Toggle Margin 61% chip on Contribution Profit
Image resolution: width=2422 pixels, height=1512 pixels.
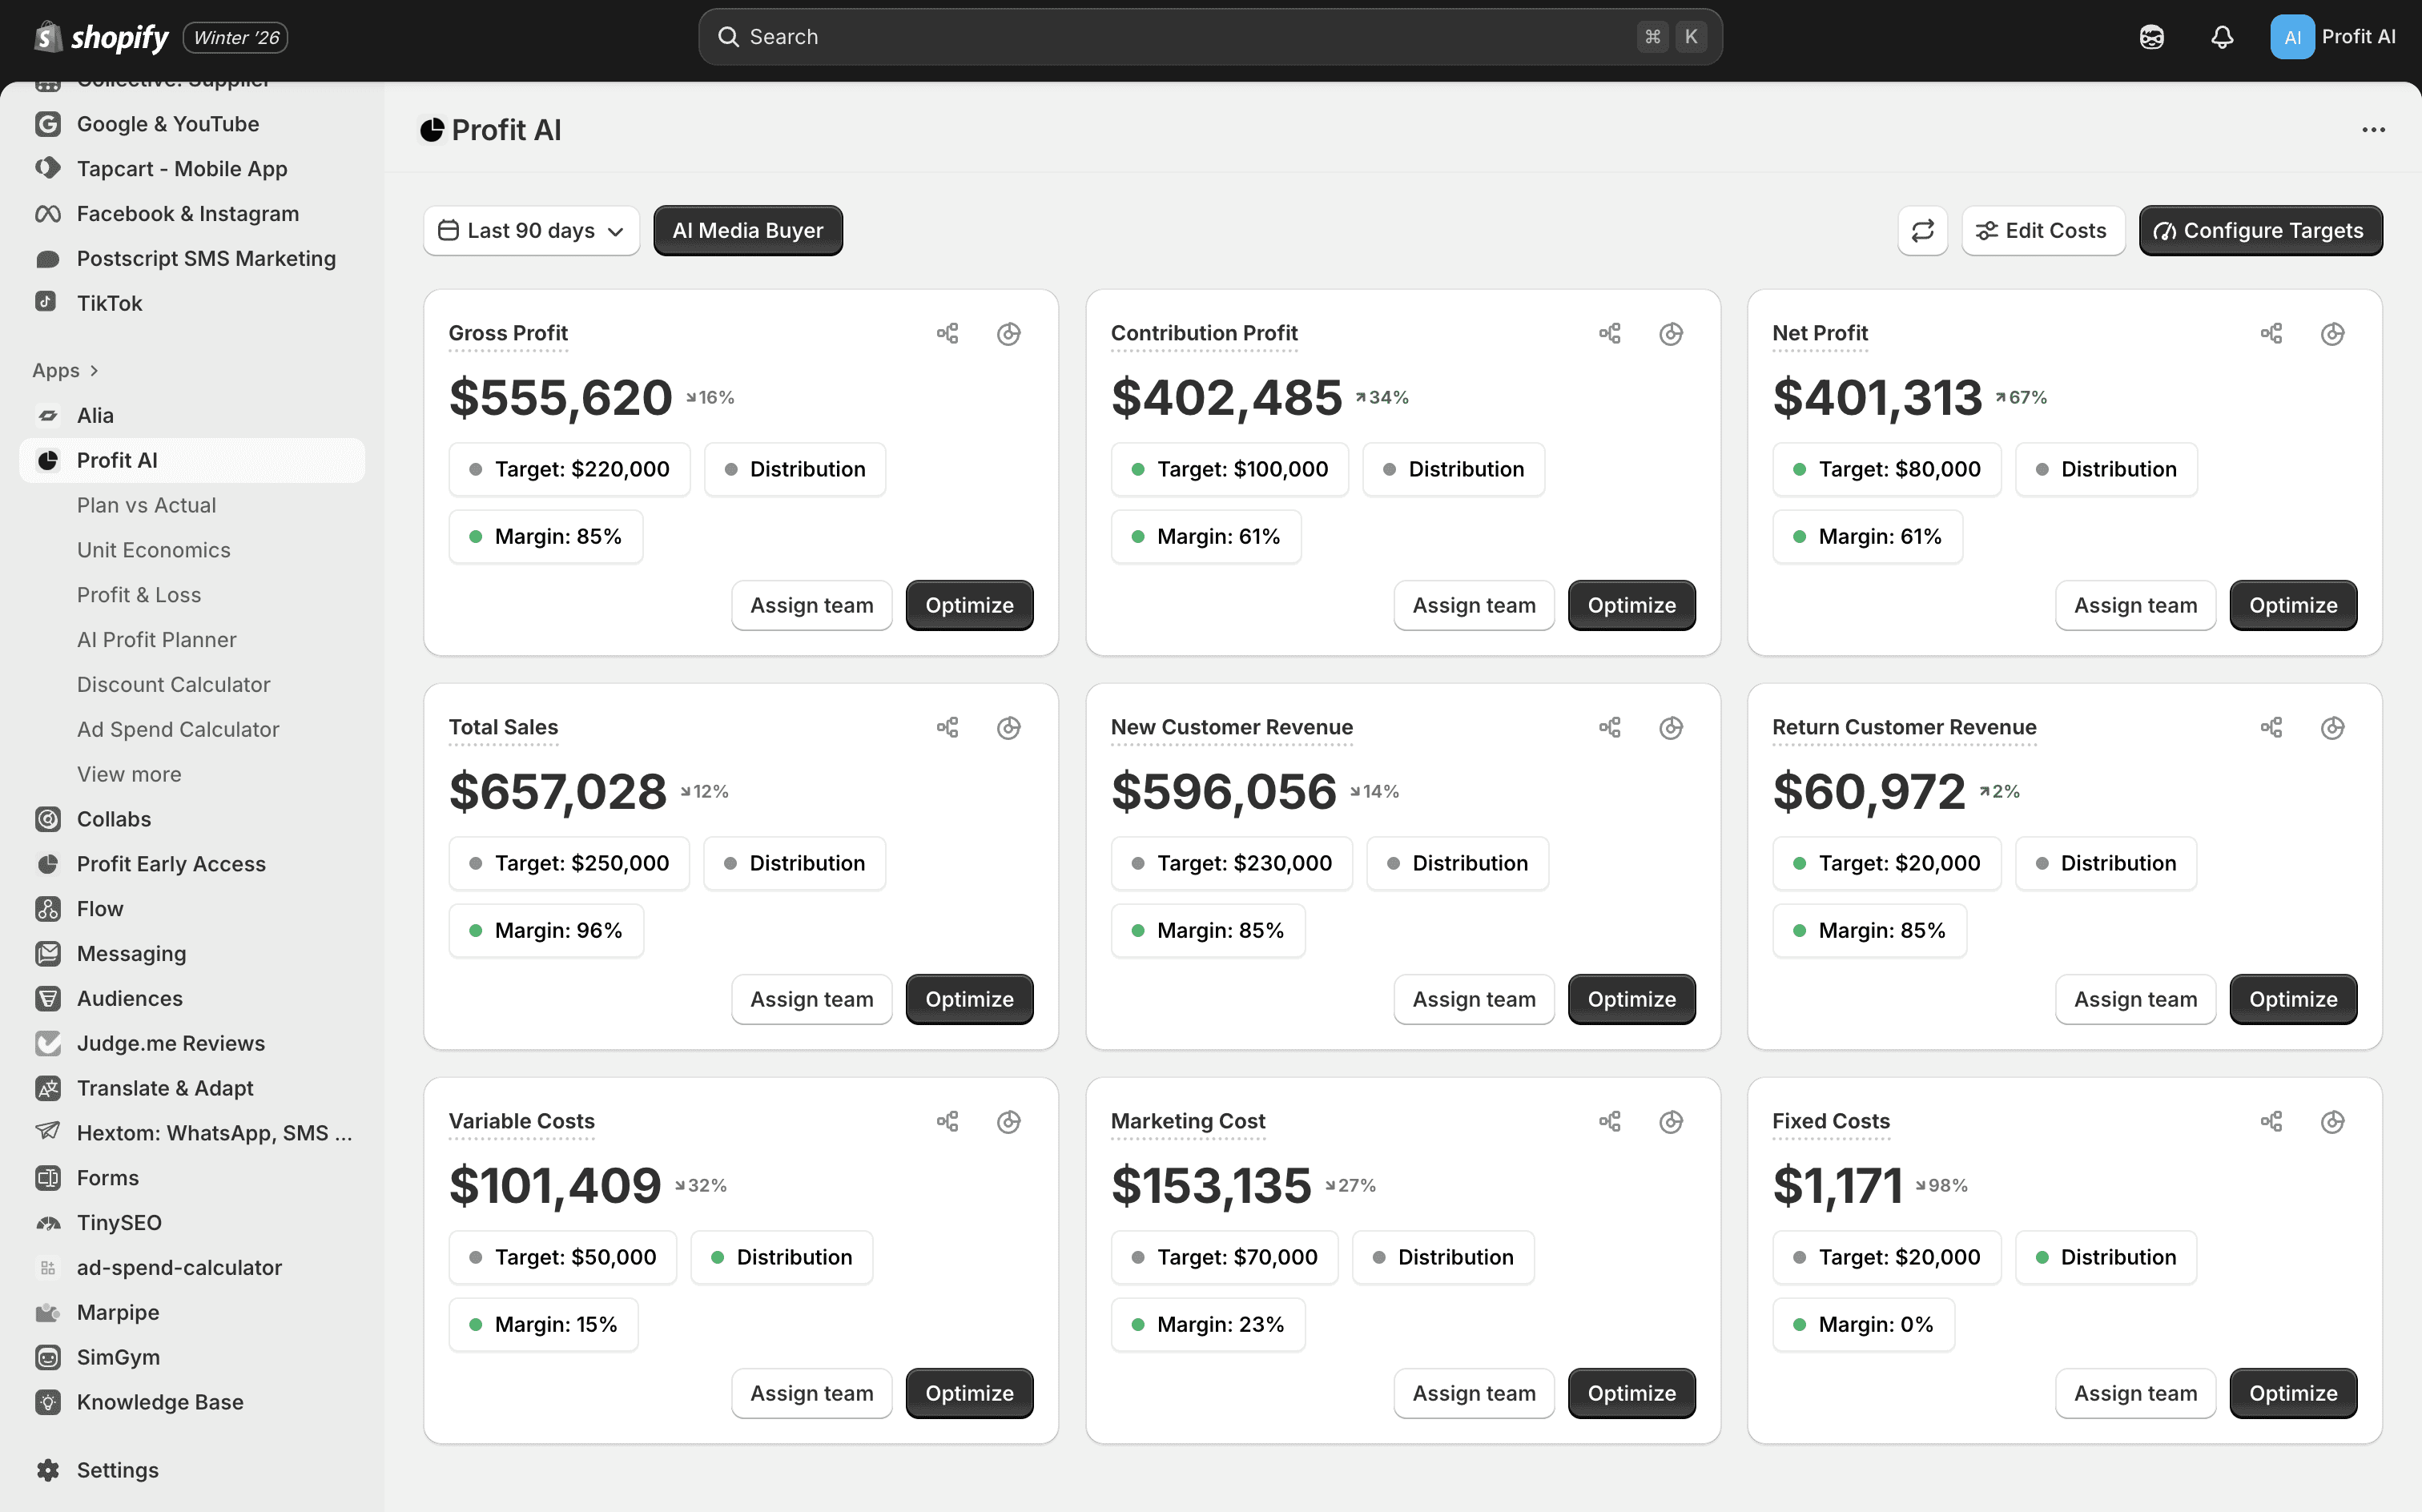pos(1205,537)
